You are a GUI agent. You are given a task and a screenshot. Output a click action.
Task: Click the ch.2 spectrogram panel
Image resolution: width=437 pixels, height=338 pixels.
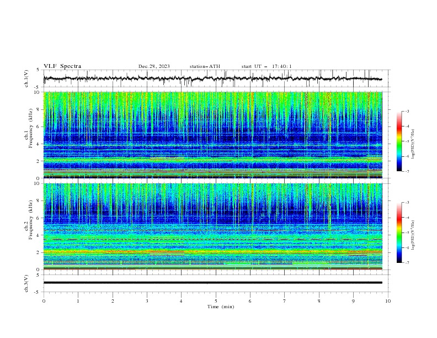(213, 226)
